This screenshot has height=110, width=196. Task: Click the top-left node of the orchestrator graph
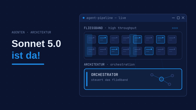point(152,75)
